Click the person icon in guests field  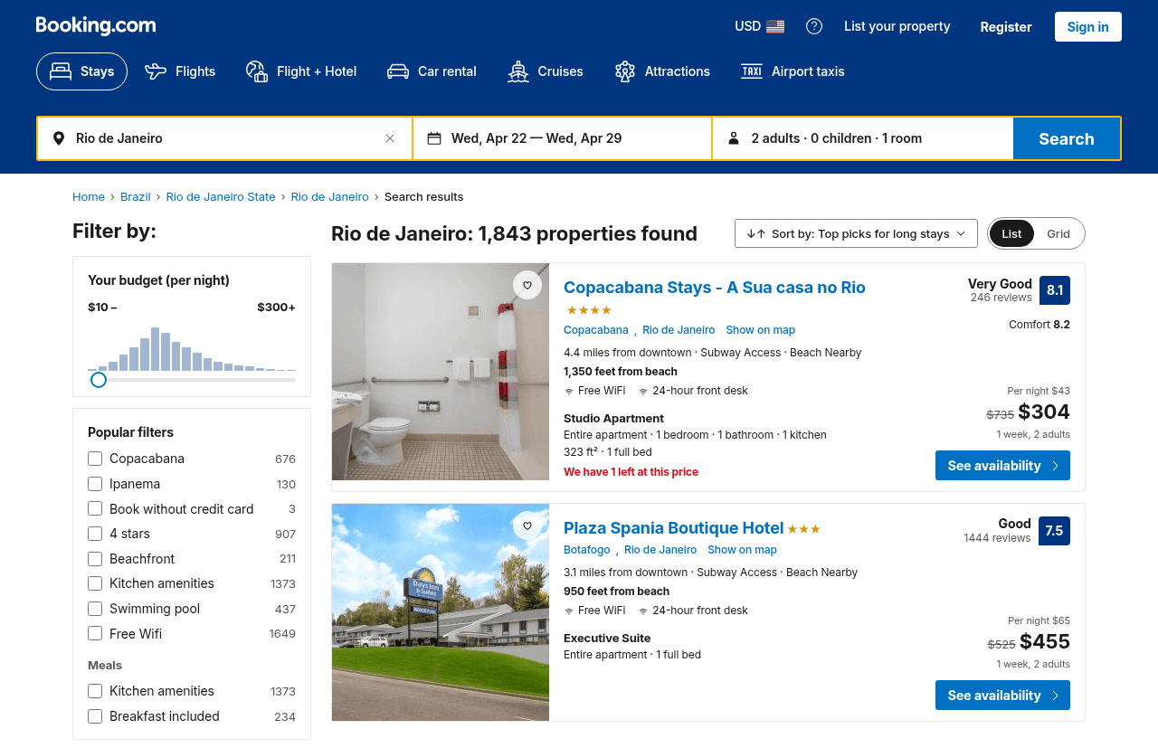click(x=734, y=138)
